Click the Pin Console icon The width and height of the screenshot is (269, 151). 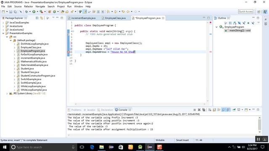234,110
